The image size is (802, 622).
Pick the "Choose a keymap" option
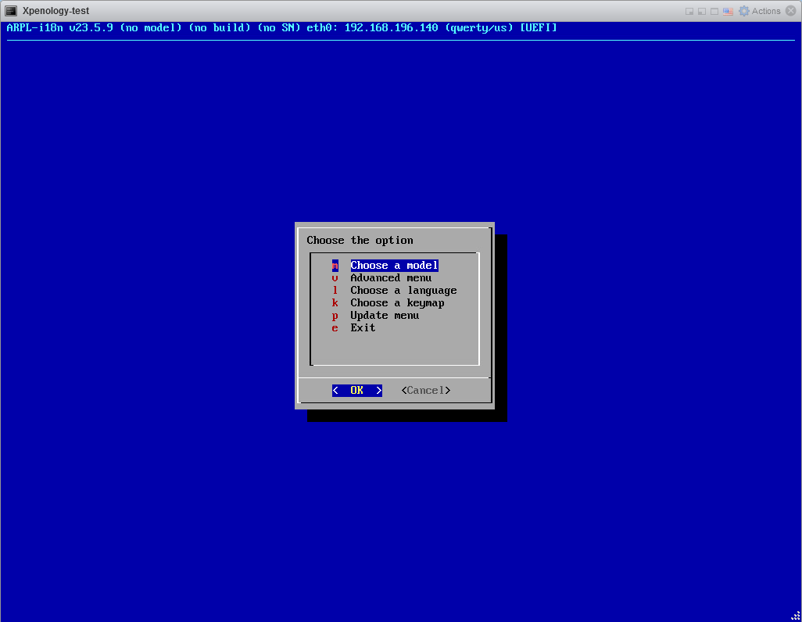click(x=397, y=303)
